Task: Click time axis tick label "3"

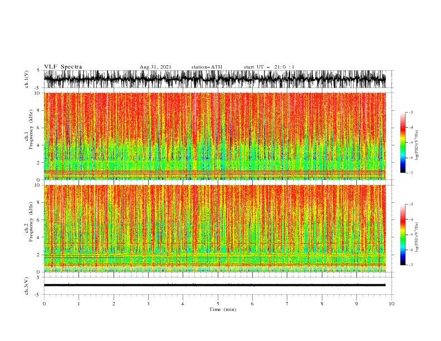Action: coord(148,304)
